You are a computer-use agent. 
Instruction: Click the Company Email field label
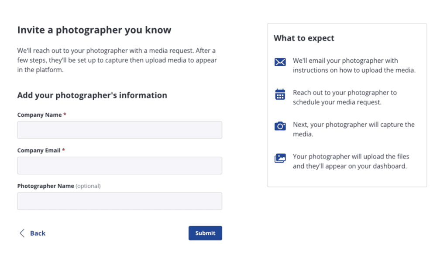[x=39, y=150]
